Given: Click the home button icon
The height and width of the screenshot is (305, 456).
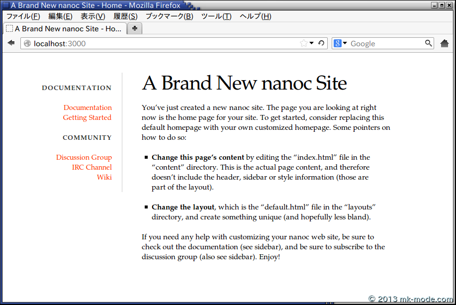Looking at the screenshot, I should [445, 43].
